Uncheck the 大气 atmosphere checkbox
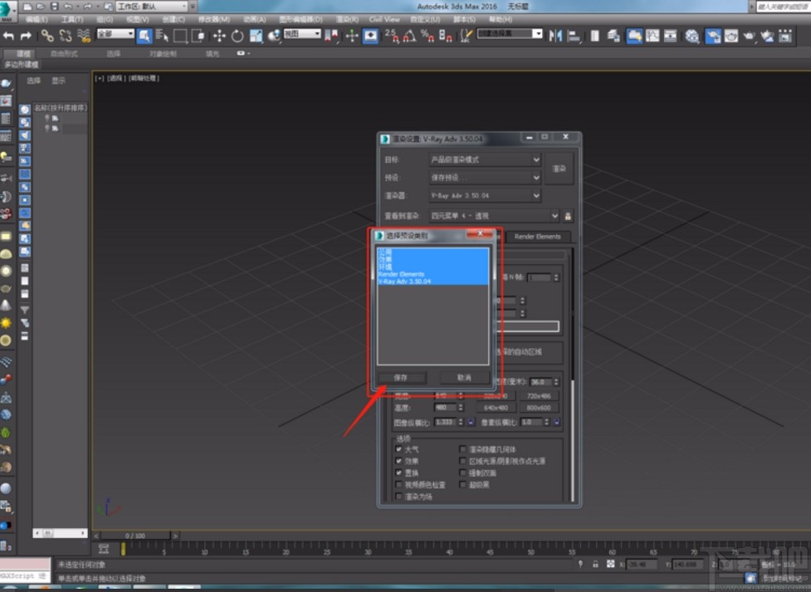 tap(398, 449)
